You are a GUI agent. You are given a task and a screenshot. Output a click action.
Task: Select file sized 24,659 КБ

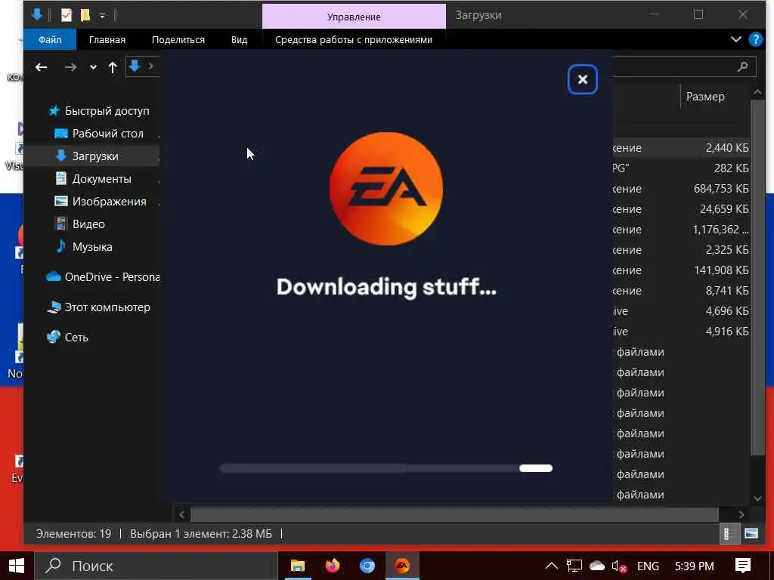[723, 209]
